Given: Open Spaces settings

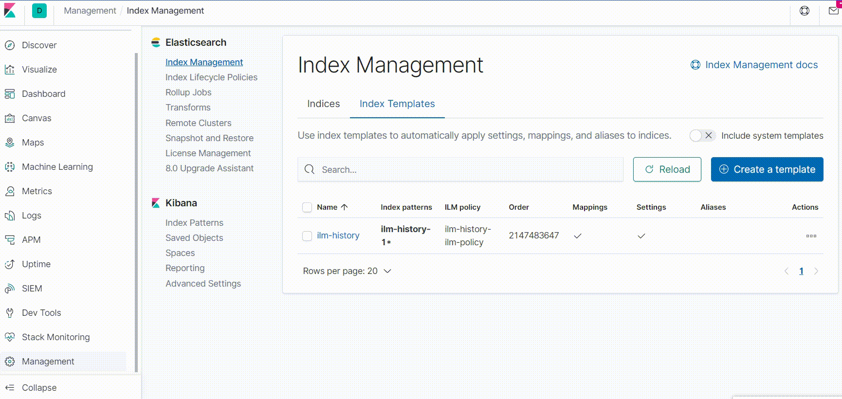Looking at the screenshot, I should pos(180,253).
